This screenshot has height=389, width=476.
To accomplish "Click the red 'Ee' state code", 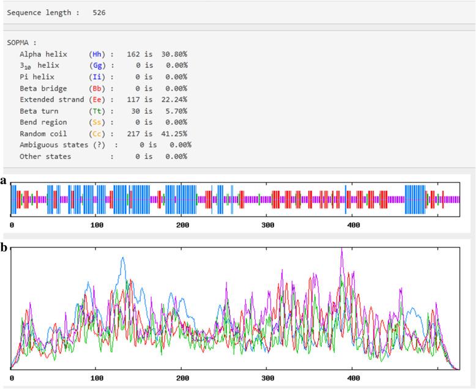I will (x=97, y=100).
